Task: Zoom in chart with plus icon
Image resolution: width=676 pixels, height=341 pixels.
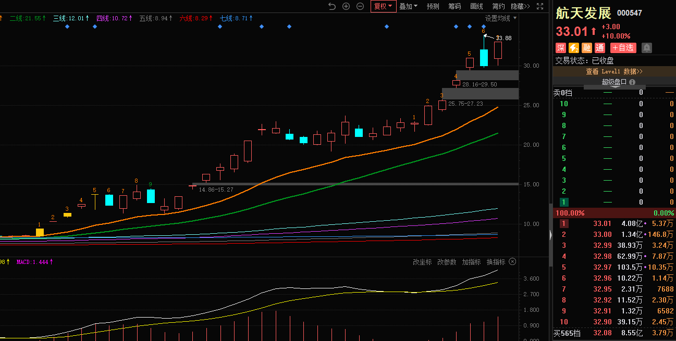Action: (346, 6)
